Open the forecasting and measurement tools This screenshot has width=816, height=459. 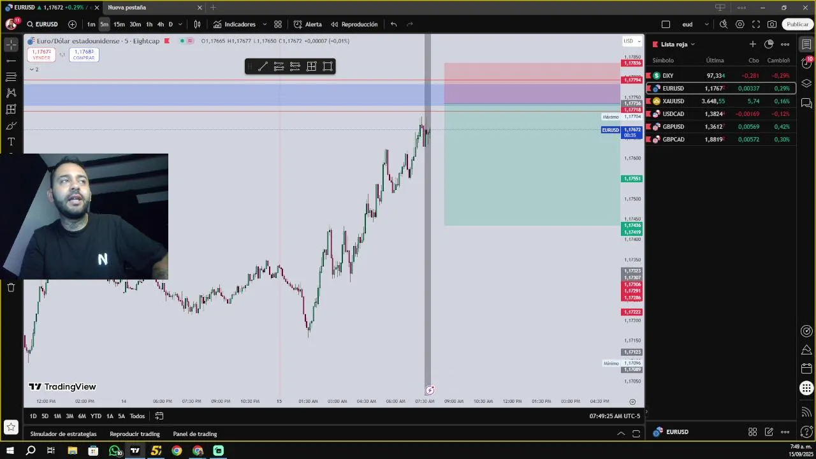click(x=11, y=109)
